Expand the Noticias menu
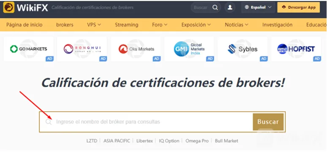The height and width of the screenshot is (152, 327). click(236, 25)
